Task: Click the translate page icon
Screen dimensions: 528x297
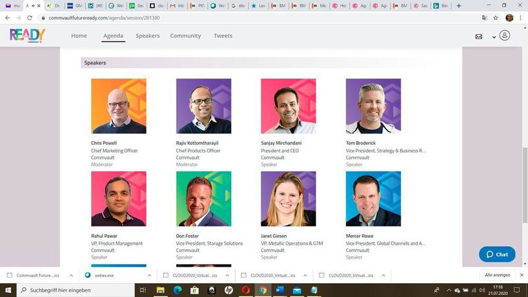Action: (484, 18)
